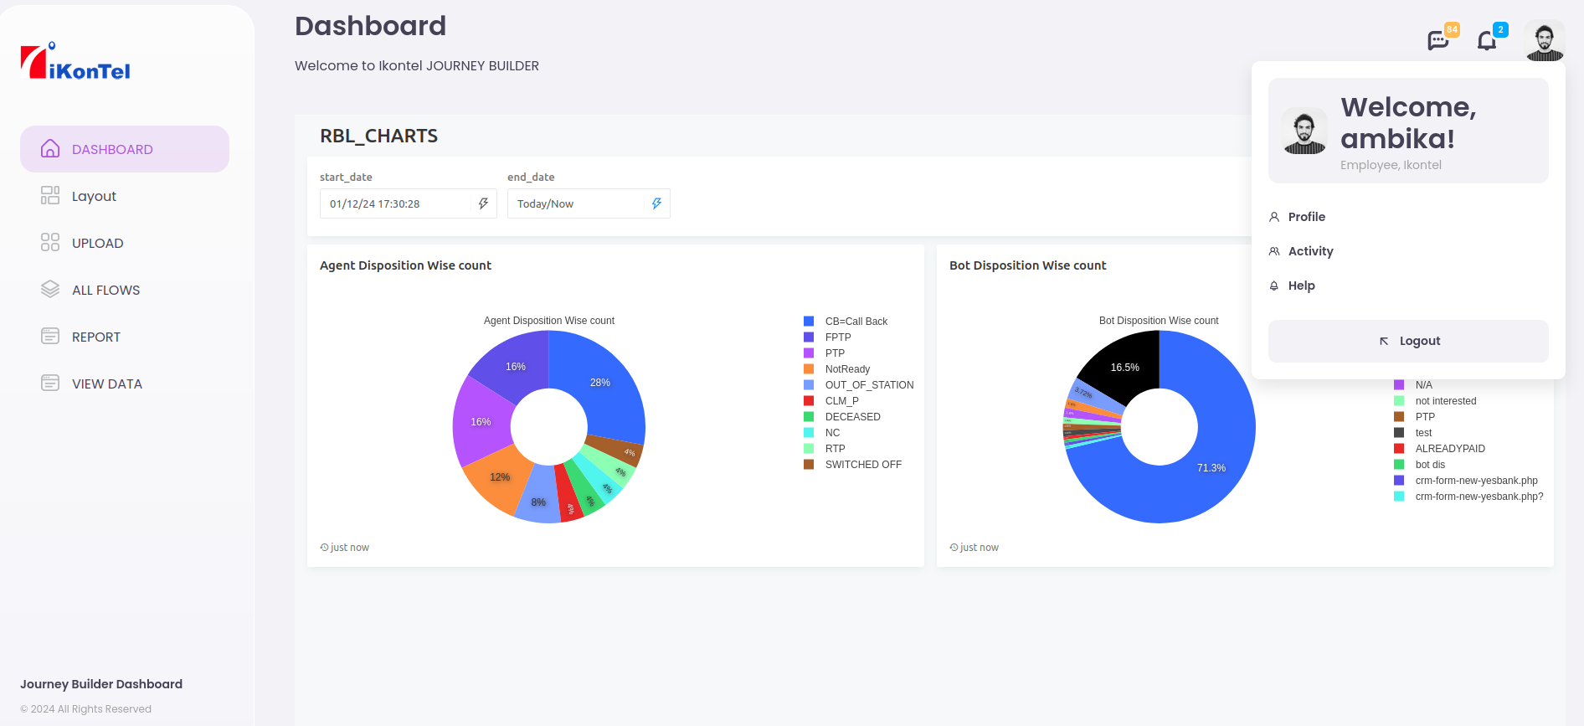The height and width of the screenshot is (726, 1584).
Task: Click Employee, Ikontel subtitle text
Action: [1391, 165]
